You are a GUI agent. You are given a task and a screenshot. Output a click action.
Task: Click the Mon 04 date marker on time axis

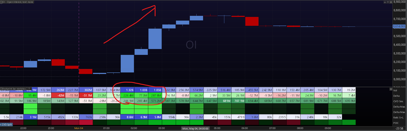[x=79, y=129]
